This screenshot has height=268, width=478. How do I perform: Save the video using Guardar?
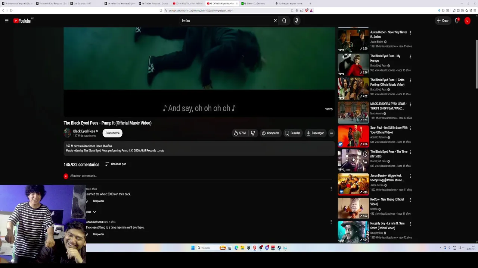pyautogui.click(x=292, y=133)
